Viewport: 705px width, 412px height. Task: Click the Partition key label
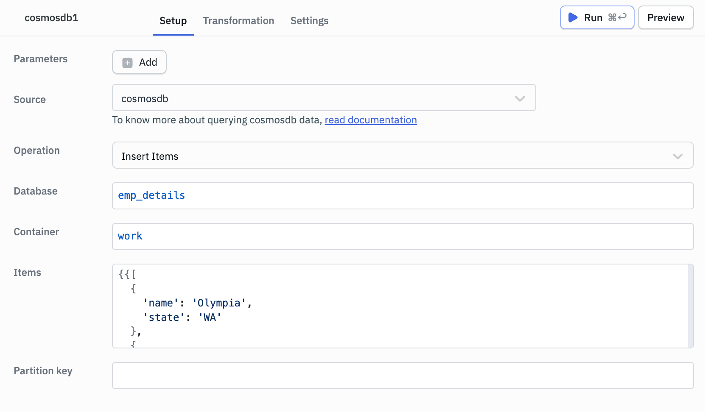(x=43, y=371)
